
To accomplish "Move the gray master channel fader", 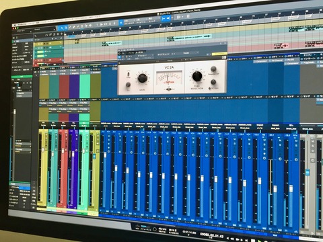I will tap(308, 173).
